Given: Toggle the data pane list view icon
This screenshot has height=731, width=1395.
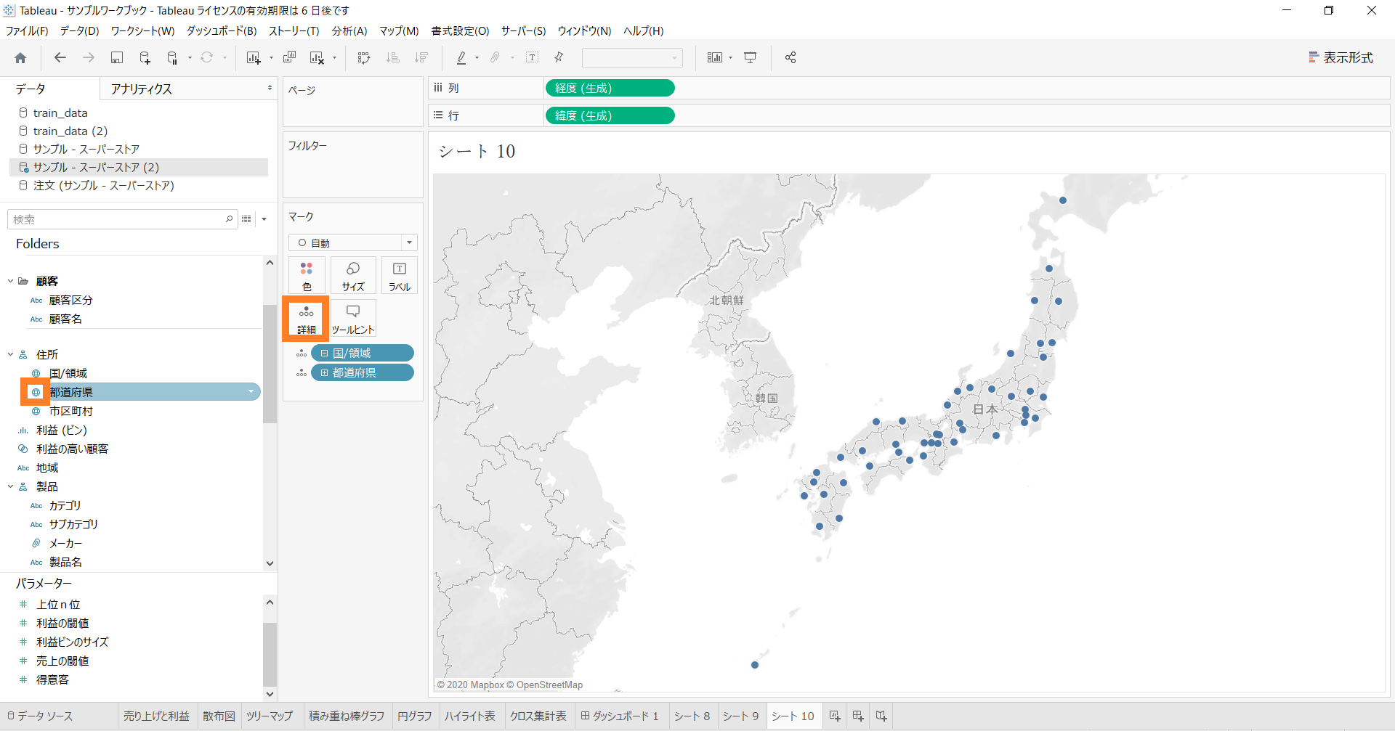Looking at the screenshot, I should 246,219.
